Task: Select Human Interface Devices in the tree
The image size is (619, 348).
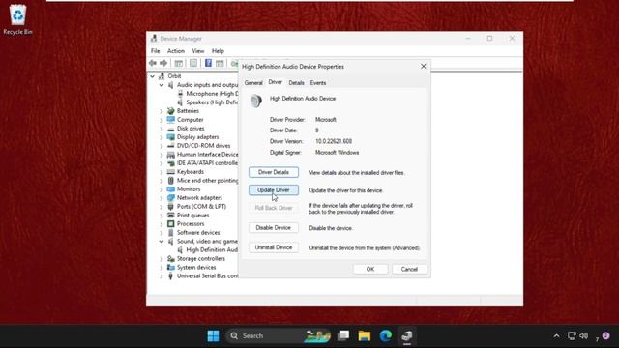Action: [x=208, y=155]
